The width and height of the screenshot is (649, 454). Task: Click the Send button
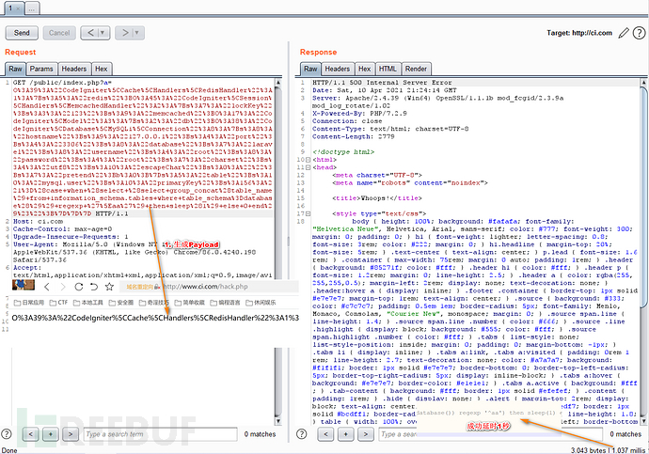pos(22,33)
